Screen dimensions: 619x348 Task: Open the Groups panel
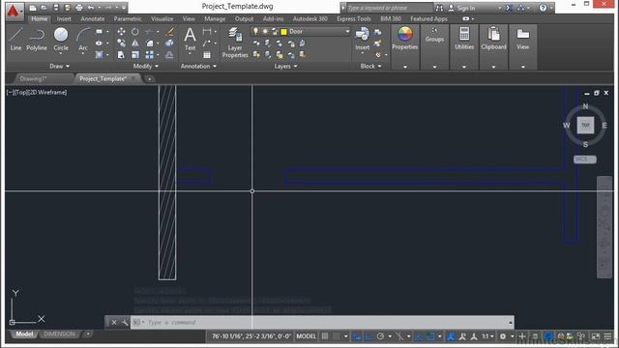point(434,35)
